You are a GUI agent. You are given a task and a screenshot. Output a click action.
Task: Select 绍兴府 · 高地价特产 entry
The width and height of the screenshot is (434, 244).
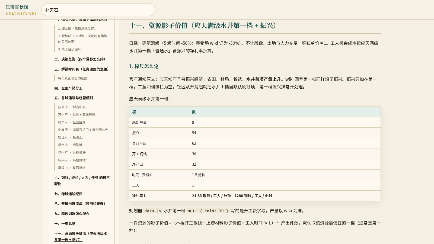74,160
